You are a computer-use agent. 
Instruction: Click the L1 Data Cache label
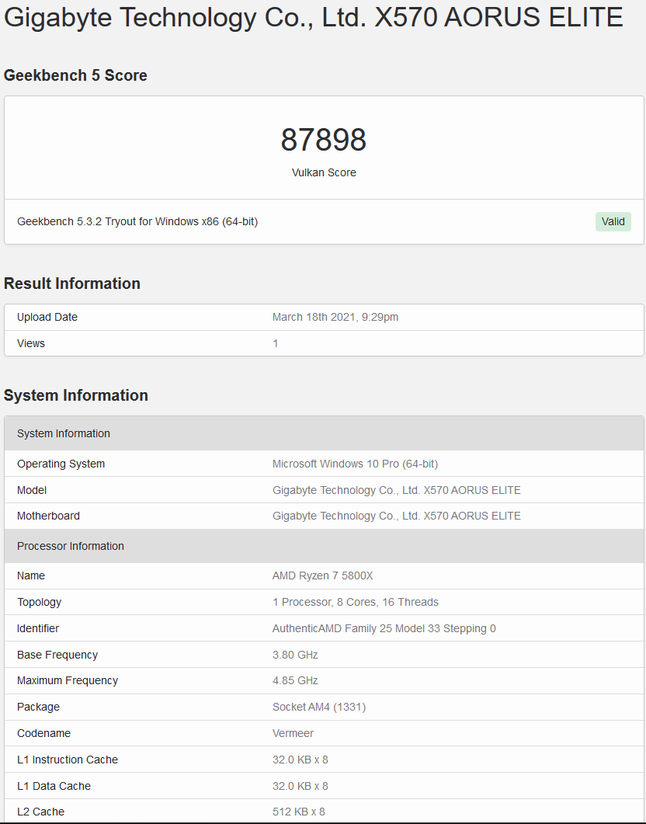coord(54,786)
